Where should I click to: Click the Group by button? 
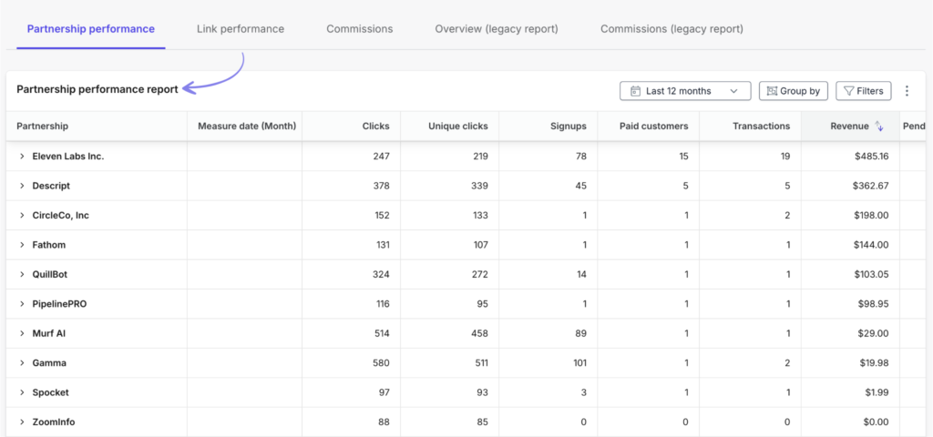794,91
